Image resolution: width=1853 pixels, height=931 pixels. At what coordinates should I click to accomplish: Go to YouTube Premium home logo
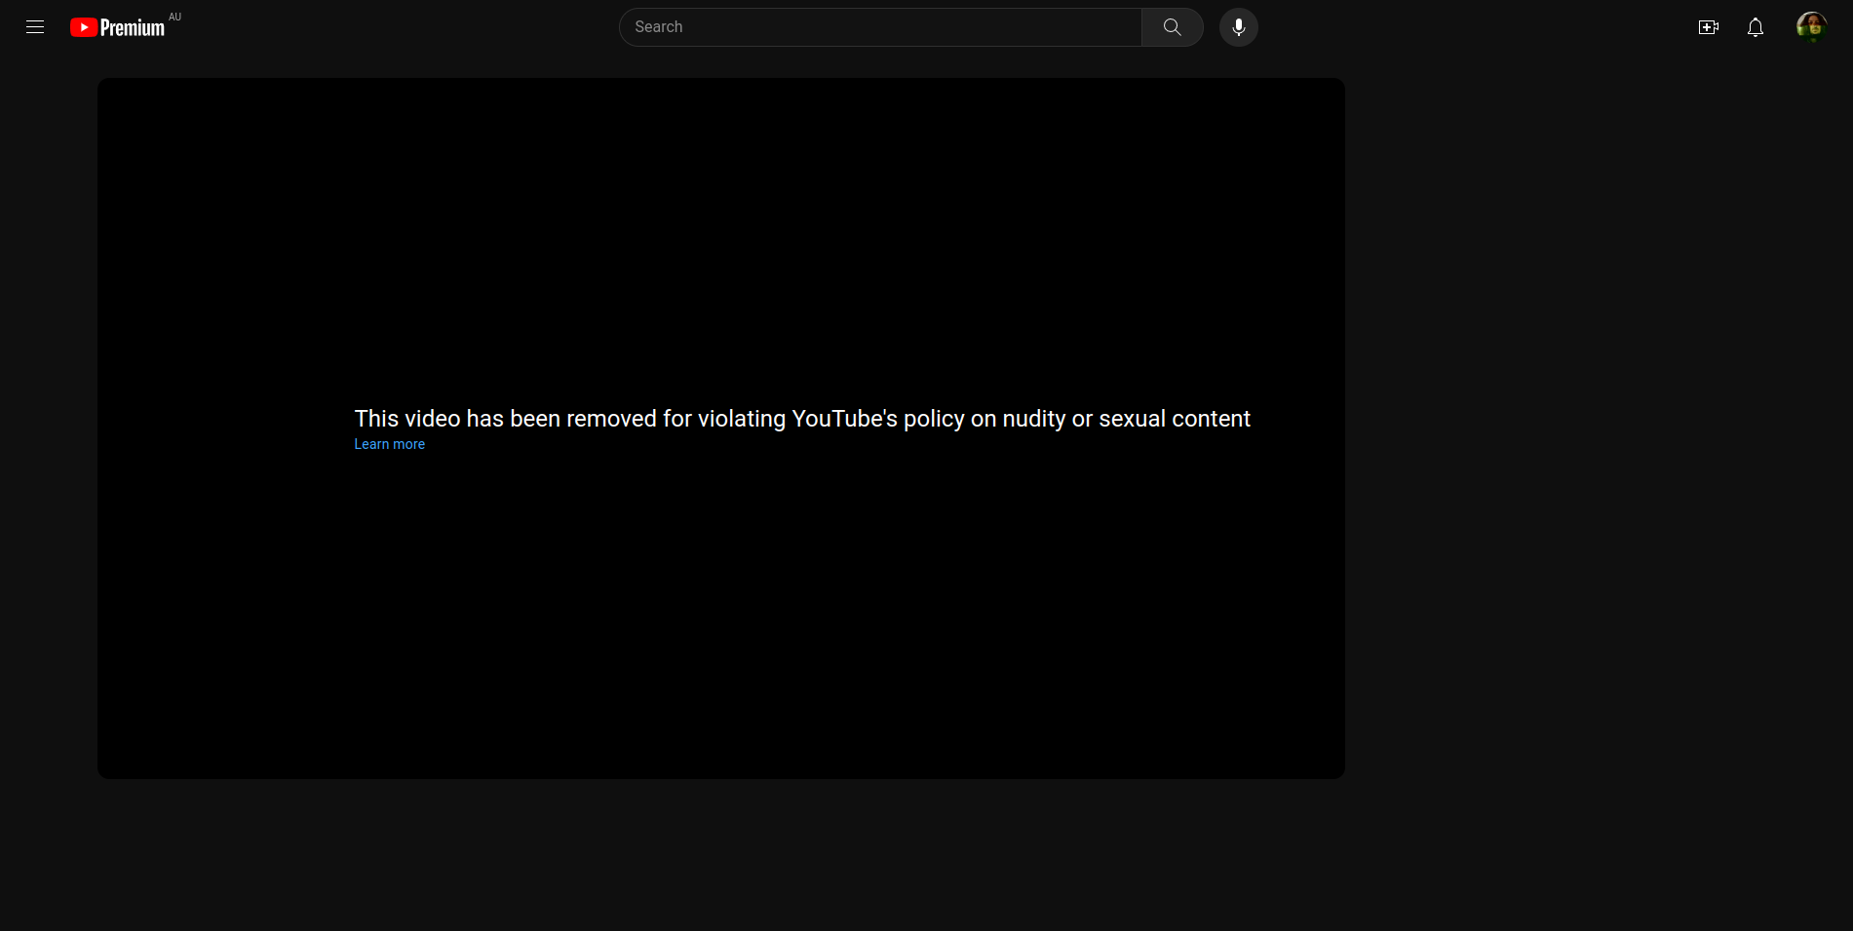click(118, 27)
